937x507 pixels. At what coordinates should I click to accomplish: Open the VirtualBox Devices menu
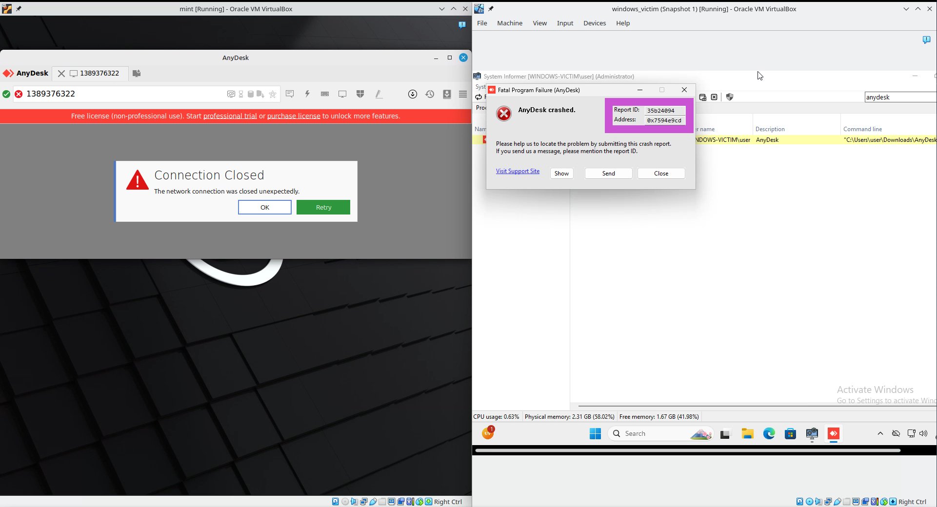pos(595,23)
